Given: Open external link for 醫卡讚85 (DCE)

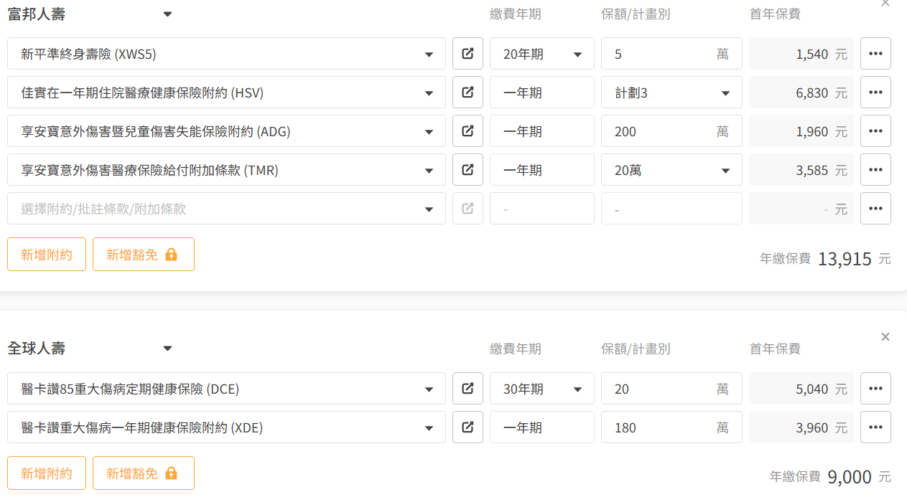Looking at the screenshot, I should click(x=468, y=389).
